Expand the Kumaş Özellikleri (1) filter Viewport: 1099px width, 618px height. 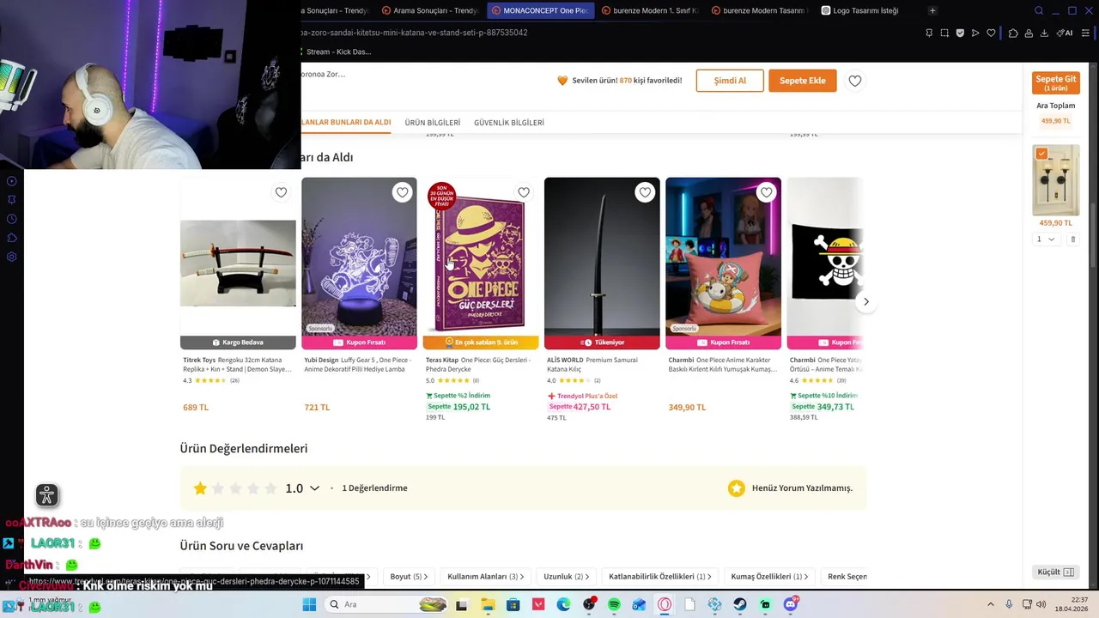coord(769,577)
